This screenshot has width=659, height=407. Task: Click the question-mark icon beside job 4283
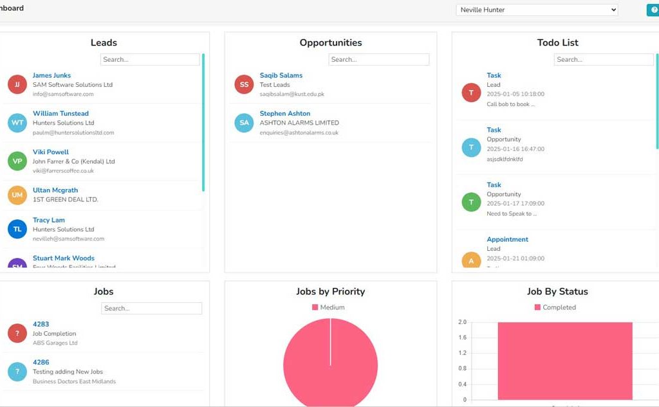[x=16, y=333]
